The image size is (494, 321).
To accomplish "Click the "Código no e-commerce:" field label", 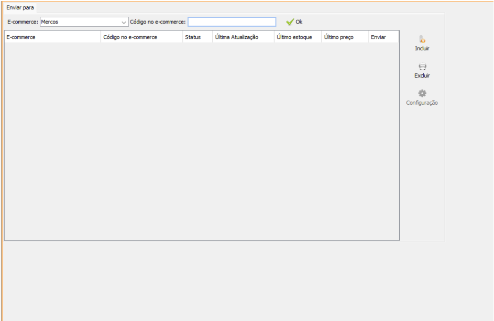I will [158, 22].
